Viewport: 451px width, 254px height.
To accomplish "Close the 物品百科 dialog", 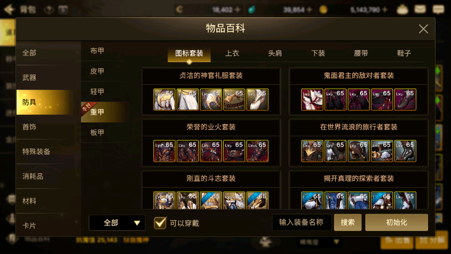I will 423,29.
